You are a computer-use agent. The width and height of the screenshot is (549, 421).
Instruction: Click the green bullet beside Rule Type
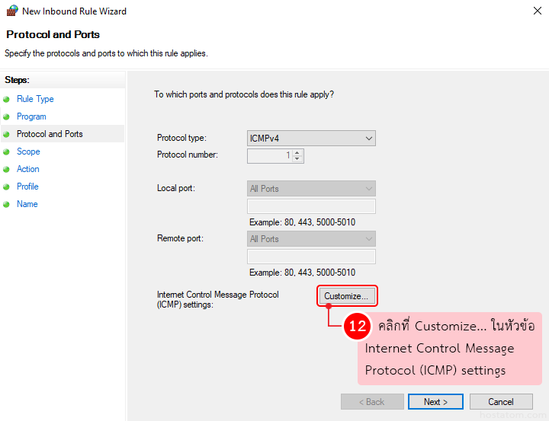point(7,100)
